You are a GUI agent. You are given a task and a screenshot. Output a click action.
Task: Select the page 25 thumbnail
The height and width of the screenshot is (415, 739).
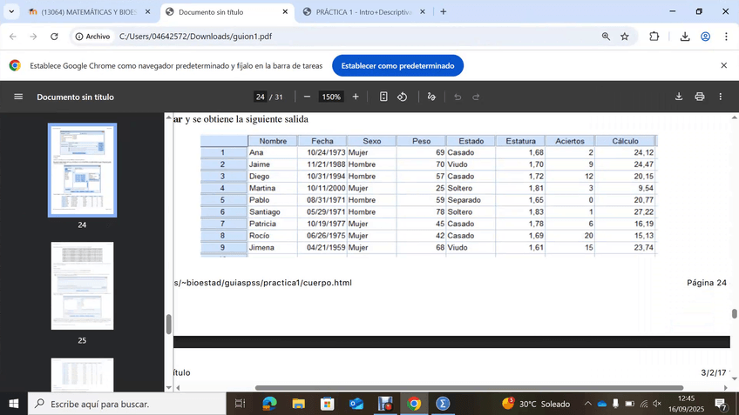click(82, 285)
